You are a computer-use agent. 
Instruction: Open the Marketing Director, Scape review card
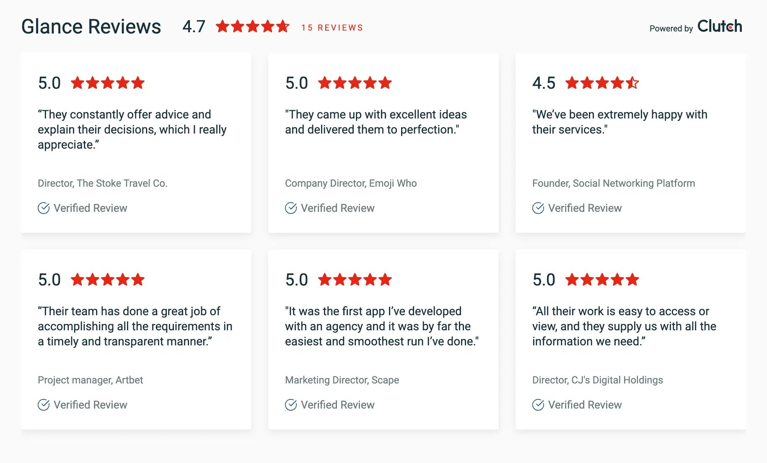(x=383, y=339)
